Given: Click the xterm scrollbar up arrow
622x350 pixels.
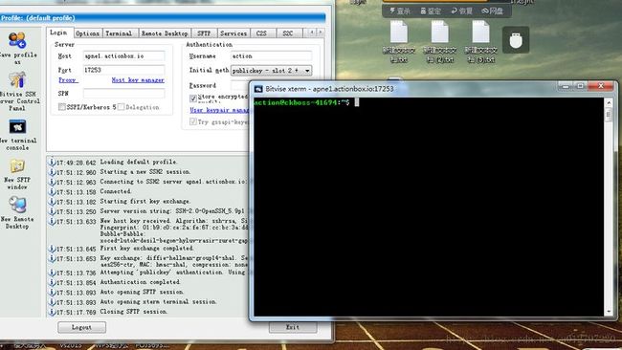Looking at the screenshot, I should pos(609,102).
